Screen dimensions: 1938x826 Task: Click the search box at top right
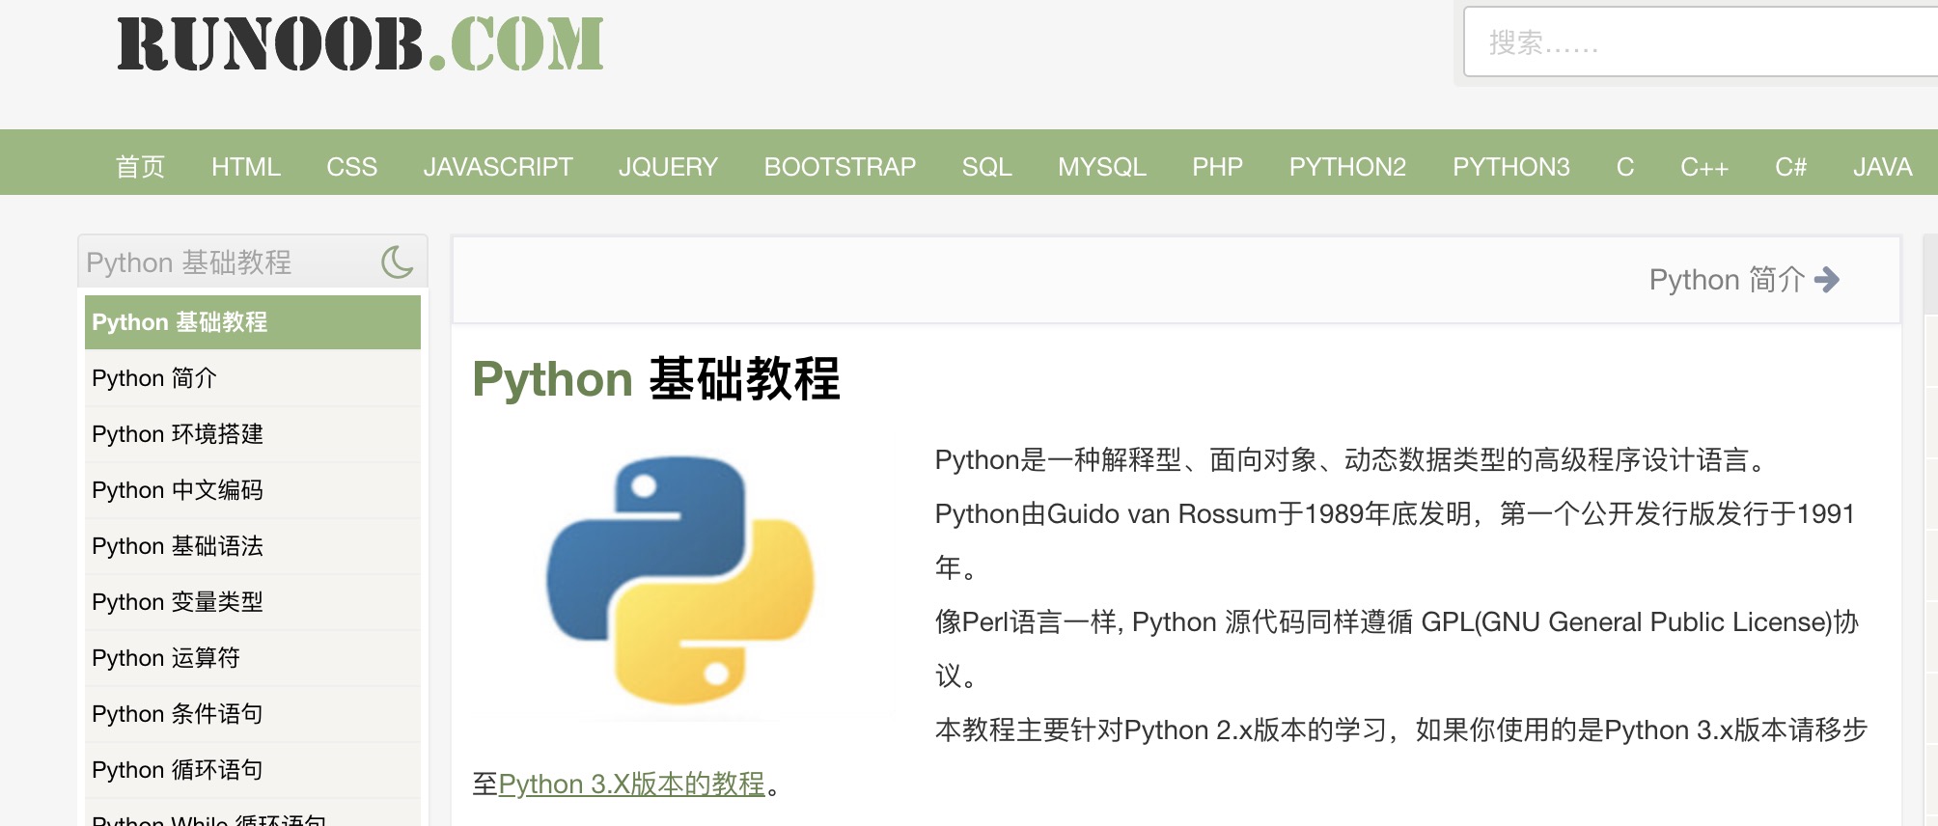[x=1700, y=42]
